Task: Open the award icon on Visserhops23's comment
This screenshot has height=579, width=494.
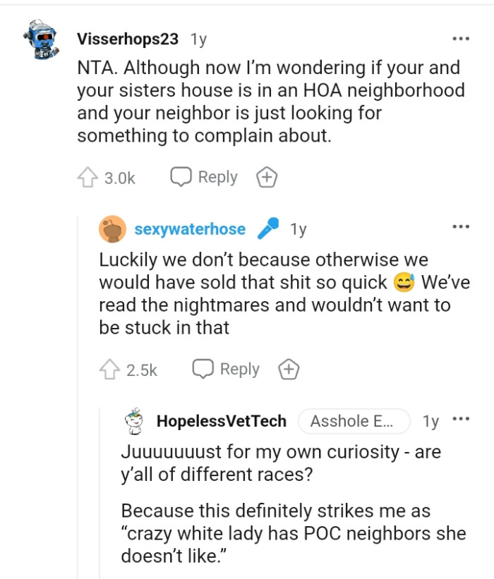Action: coord(267,178)
